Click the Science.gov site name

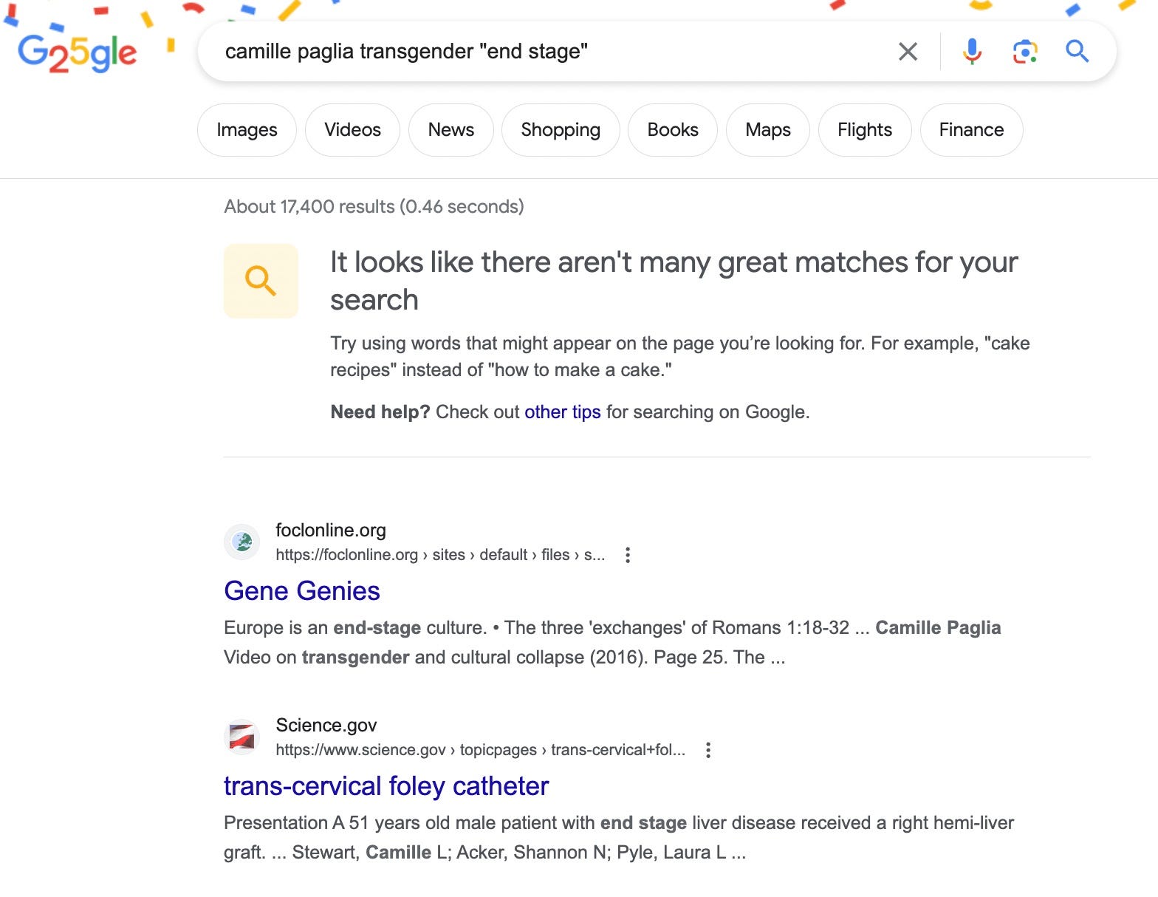[x=326, y=726]
